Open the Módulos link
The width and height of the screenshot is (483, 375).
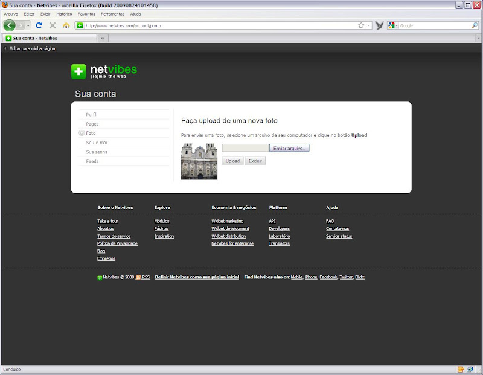(162, 221)
